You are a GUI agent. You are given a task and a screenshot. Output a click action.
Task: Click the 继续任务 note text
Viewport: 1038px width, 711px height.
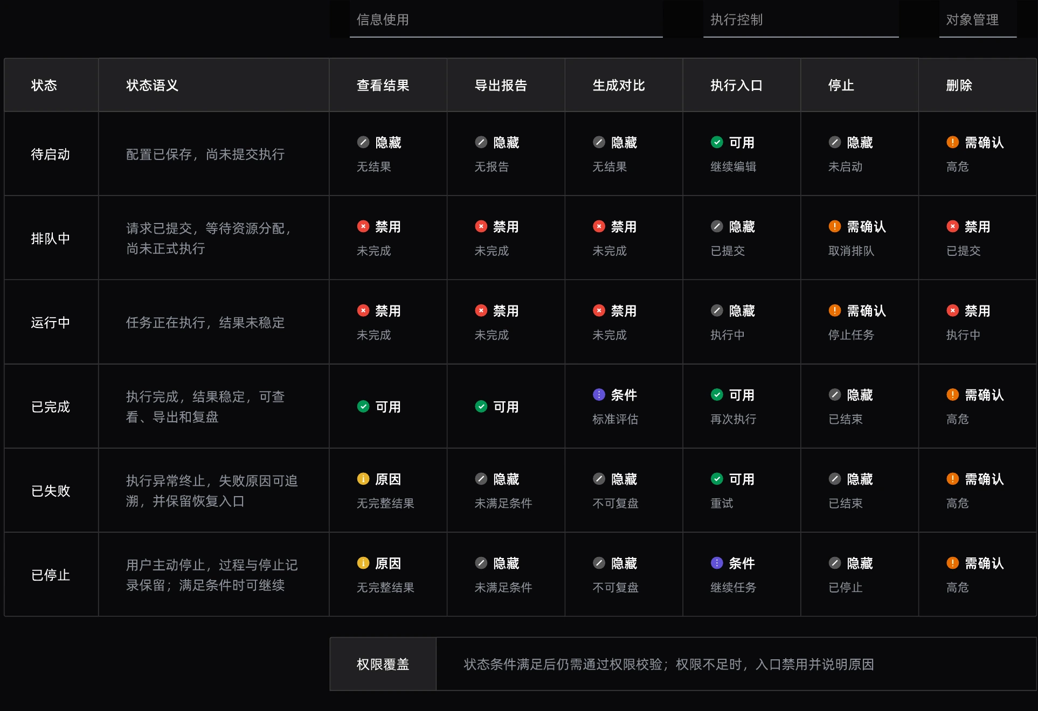pyautogui.click(x=733, y=588)
